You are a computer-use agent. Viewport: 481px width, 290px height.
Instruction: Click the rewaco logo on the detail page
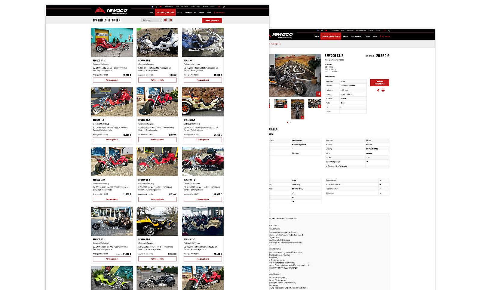tap(281, 35)
